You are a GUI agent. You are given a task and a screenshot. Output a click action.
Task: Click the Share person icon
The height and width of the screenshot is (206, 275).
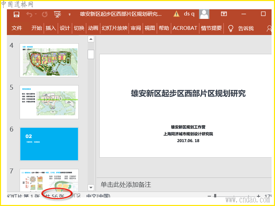[269, 28]
